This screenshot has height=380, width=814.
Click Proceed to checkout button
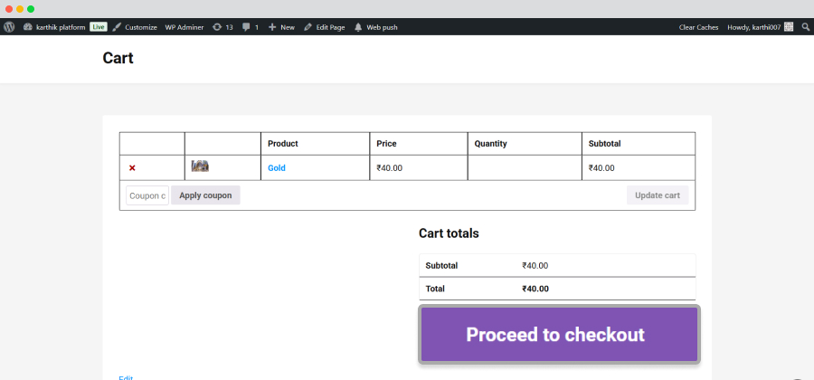pos(559,335)
